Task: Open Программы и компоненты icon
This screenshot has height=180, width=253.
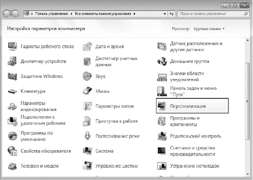Action: (162, 121)
